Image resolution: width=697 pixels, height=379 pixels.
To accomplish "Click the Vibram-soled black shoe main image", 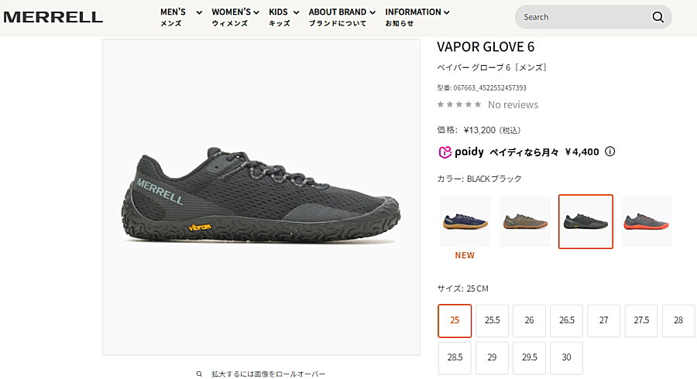I will pos(262,195).
